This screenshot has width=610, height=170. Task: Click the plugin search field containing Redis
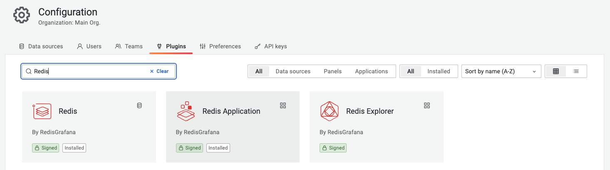[x=99, y=71]
